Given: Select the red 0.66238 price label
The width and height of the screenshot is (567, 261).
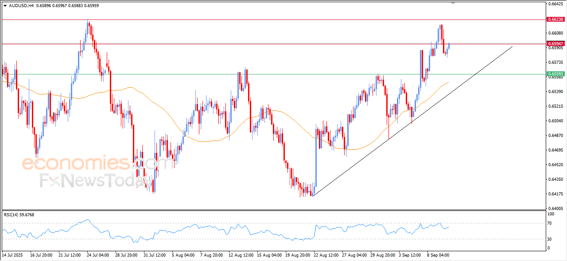Looking at the screenshot, I should 555,19.
